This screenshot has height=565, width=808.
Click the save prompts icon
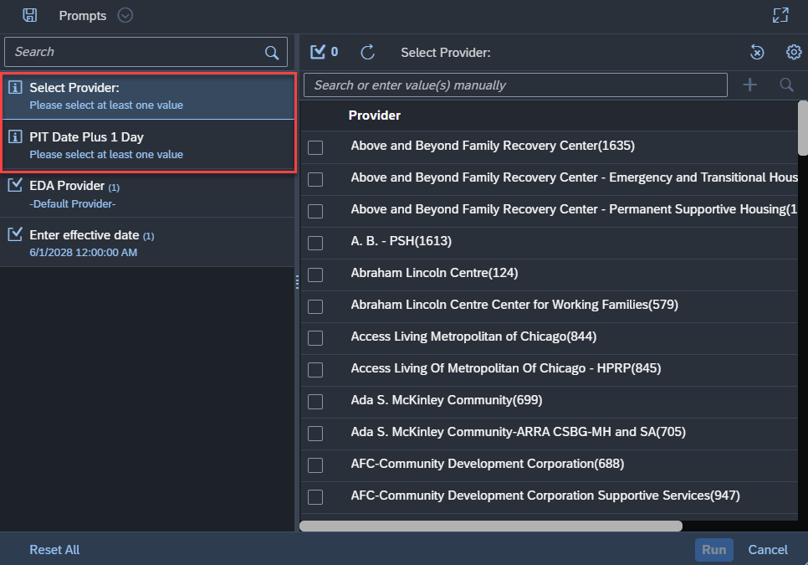(30, 15)
